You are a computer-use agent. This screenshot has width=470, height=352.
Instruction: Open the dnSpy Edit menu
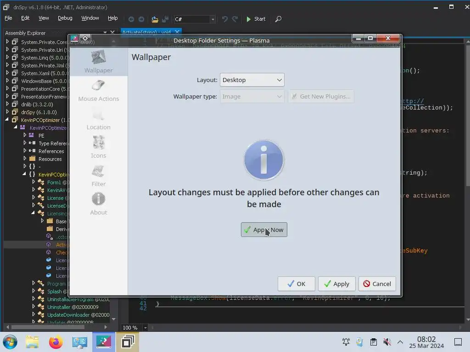pos(25,18)
